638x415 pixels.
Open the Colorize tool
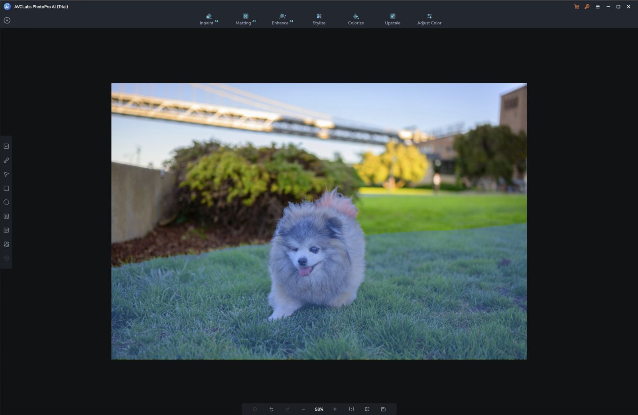(355, 18)
